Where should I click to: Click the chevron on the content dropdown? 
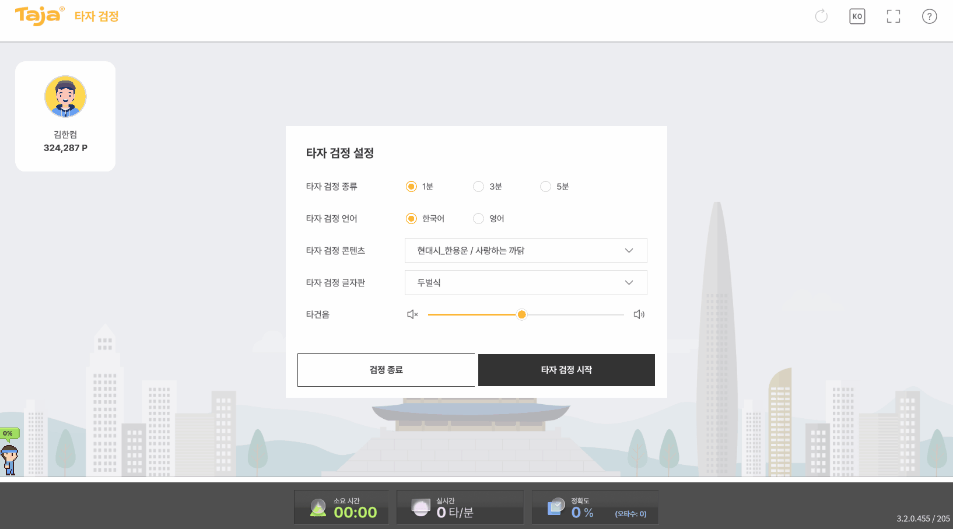click(x=629, y=251)
